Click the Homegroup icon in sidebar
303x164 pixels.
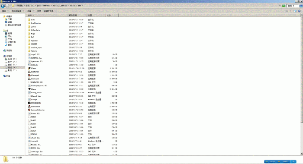pos(4,50)
